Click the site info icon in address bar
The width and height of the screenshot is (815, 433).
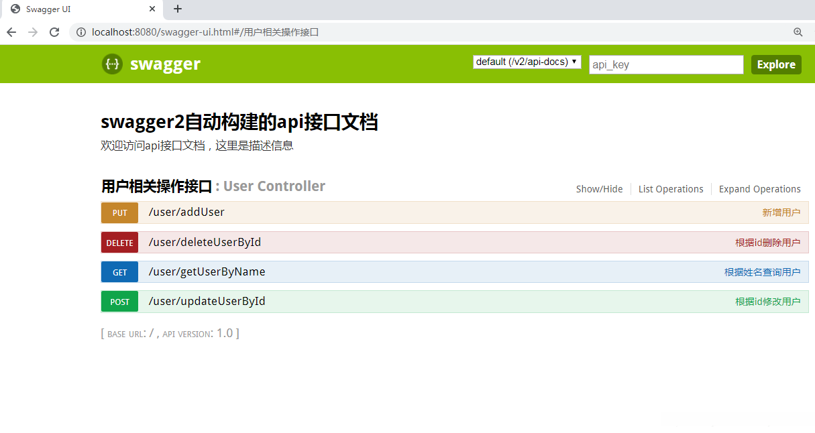point(81,32)
